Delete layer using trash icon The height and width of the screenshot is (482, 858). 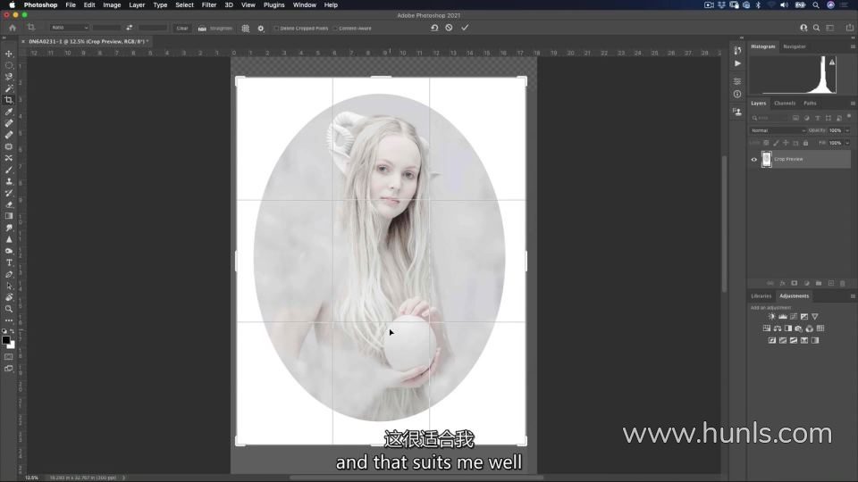843,283
